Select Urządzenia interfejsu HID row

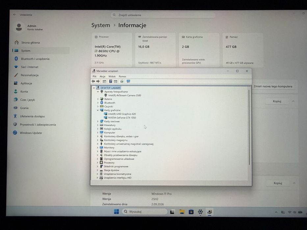pos(117,177)
